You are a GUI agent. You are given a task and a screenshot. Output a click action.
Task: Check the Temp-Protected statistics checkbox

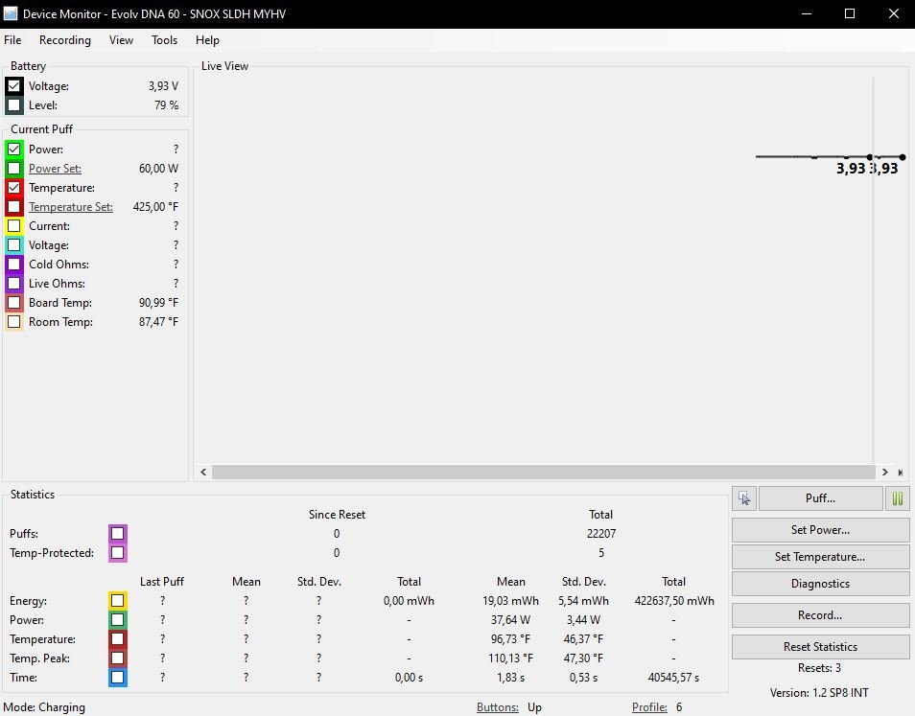pos(117,553)
